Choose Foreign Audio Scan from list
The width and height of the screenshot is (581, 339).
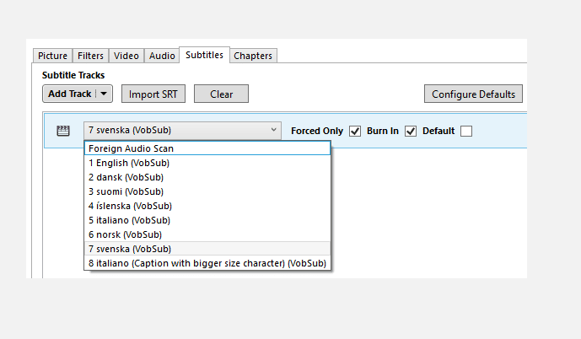pos(131,148)
